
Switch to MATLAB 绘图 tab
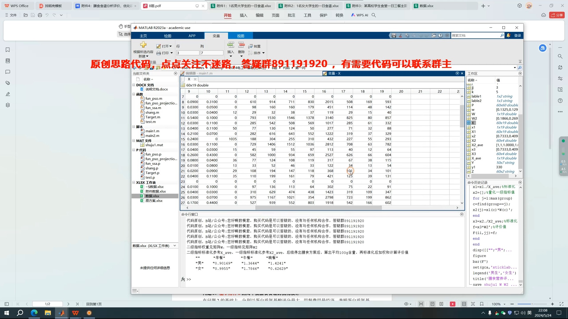168,36
